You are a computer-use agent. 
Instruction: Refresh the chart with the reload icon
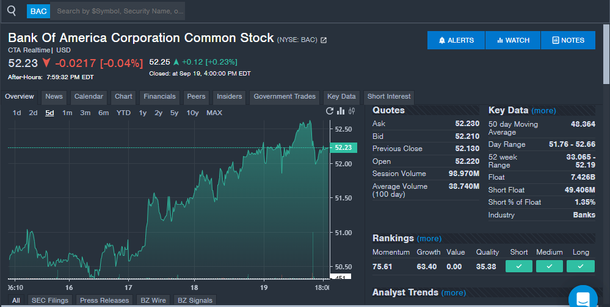click(330, 111)
